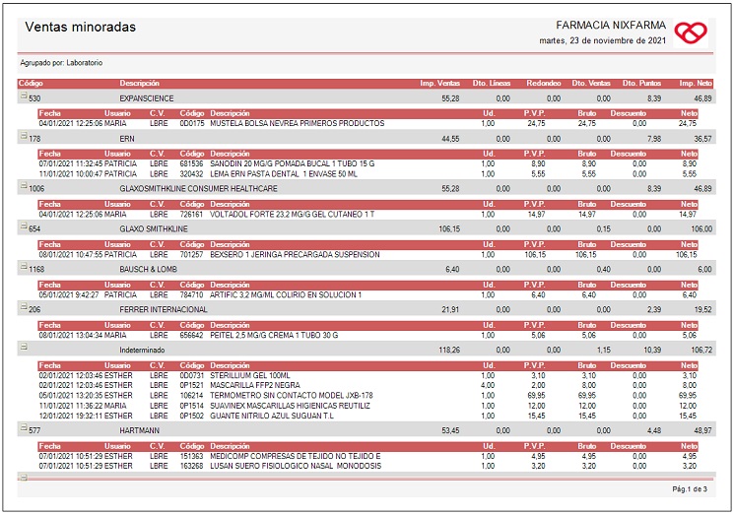The height and width of the screenshot is (514, 734).
Task: Click the Imp. Neto column header
Action: (696, 84)
